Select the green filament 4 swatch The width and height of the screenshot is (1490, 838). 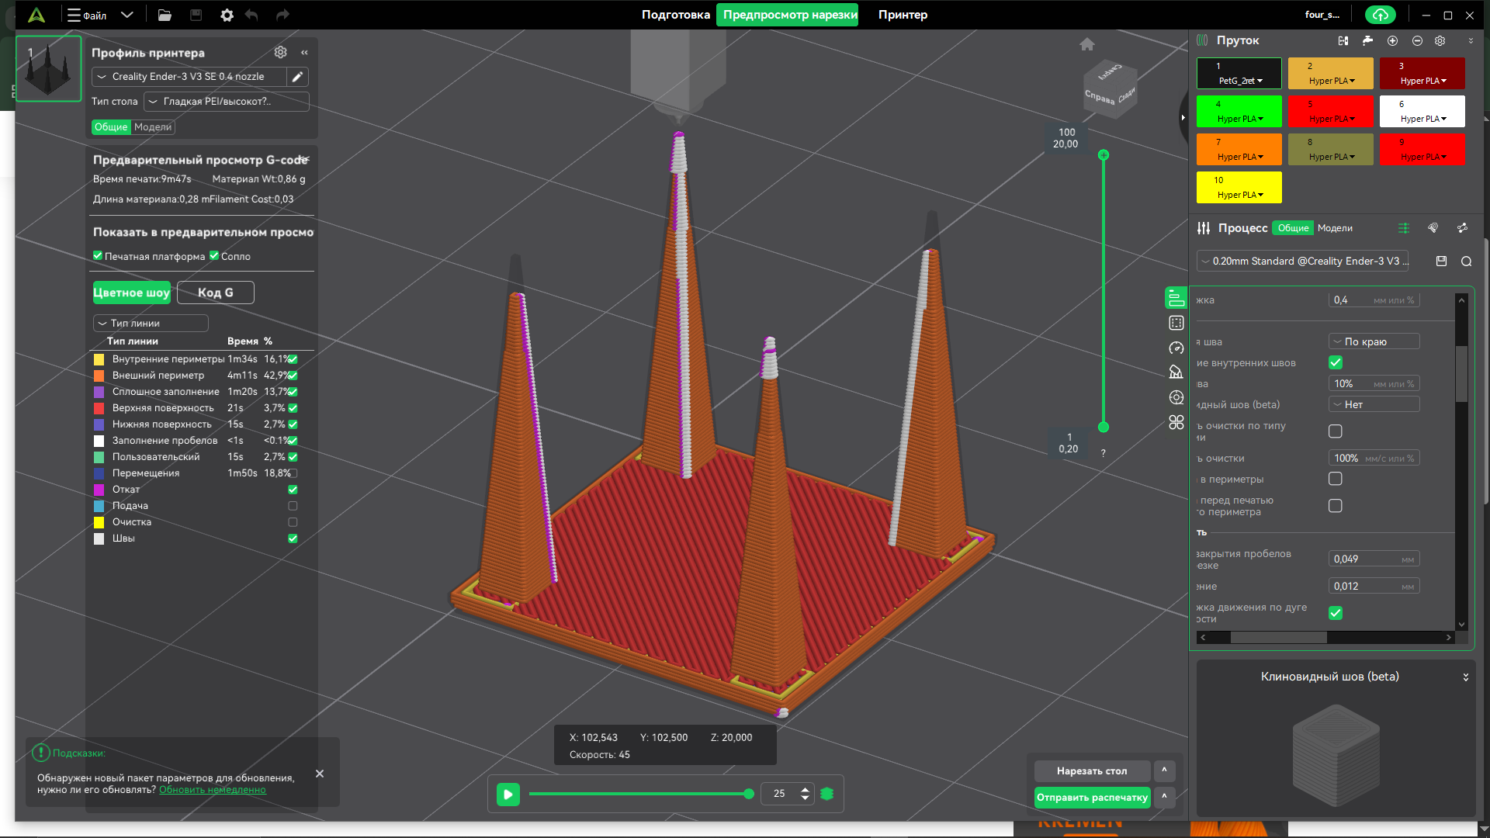(x=1239, y=112)
